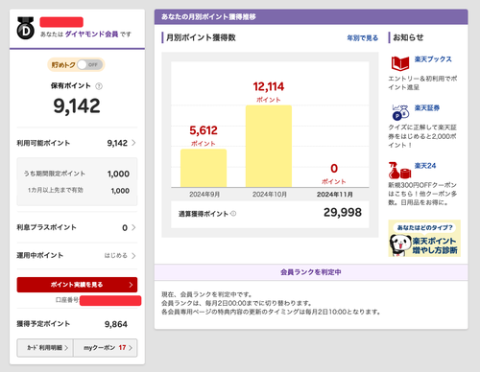Open the help icon beside 保有ポイント
Screen dimensions: 480x372
99,86
